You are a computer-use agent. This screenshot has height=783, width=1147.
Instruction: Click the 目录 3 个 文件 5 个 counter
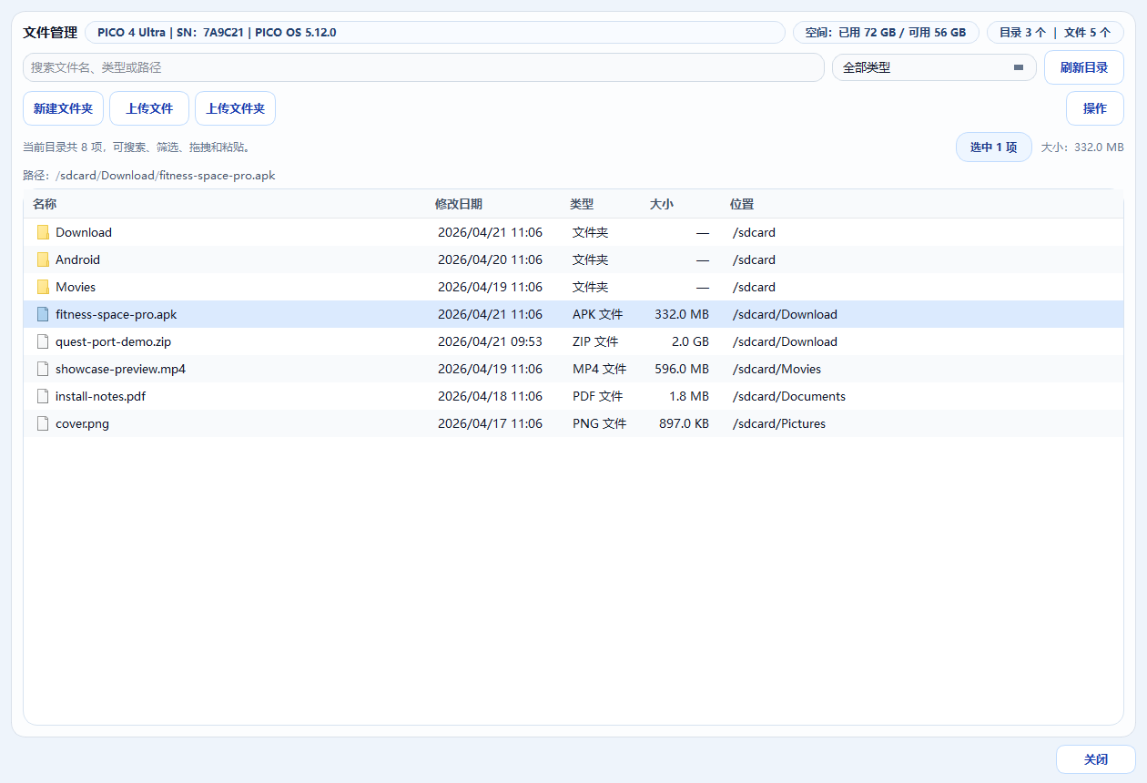[x=1055, y=32]
